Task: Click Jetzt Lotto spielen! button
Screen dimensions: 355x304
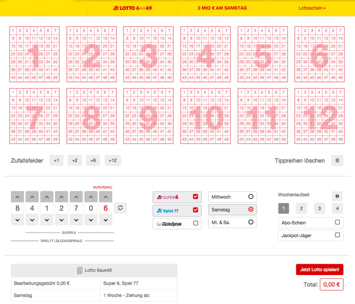Action: pyautogui.click(x=319, y=269)
